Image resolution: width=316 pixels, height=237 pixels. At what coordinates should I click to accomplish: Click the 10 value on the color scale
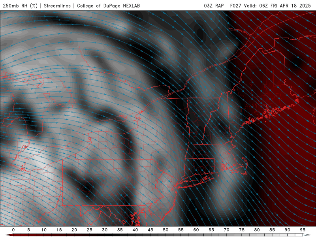click(x=44, y=230)
